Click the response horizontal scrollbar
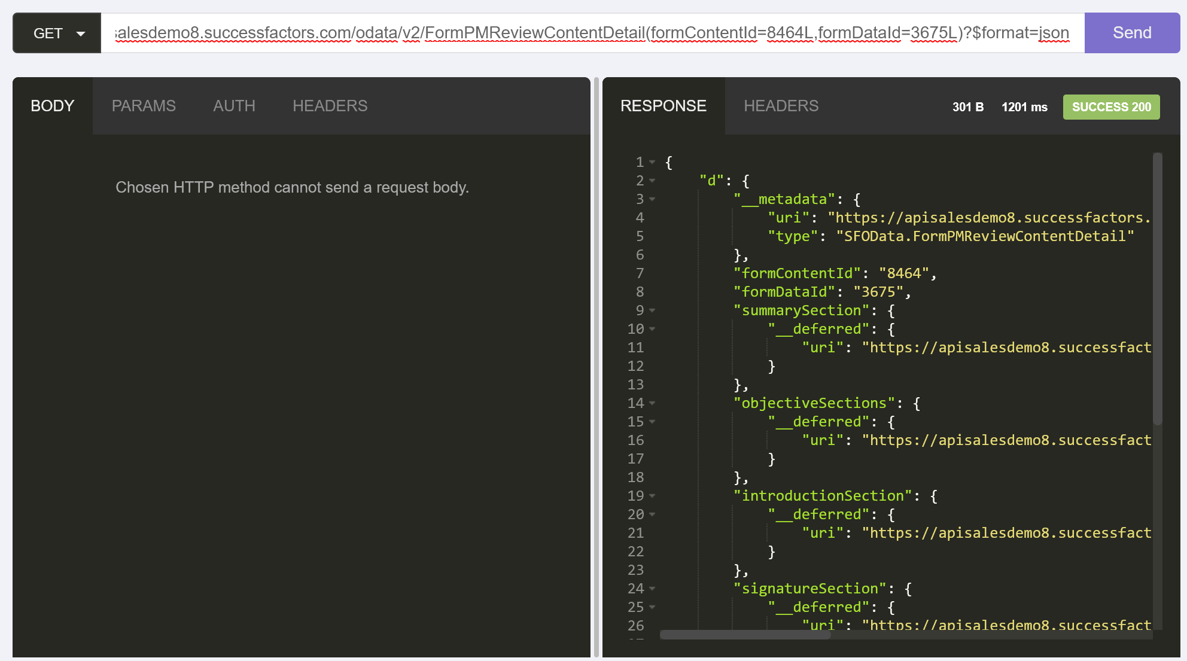This screenshot has width=1187, height=661. click(745, 635)
